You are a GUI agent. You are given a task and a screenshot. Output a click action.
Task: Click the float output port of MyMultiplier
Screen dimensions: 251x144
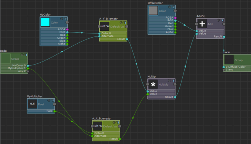point(55,111)
